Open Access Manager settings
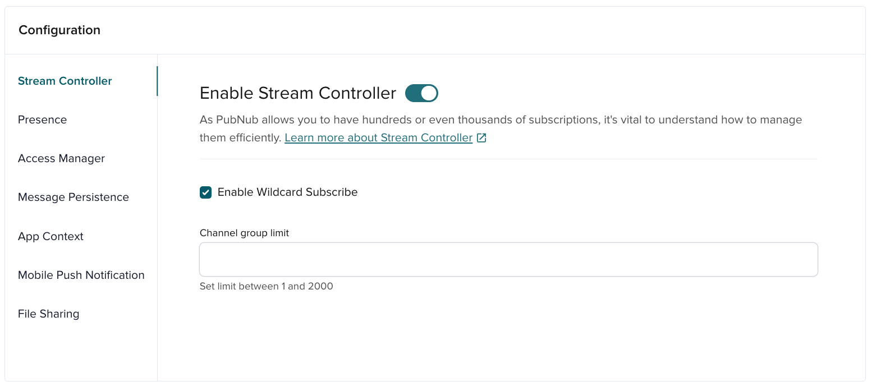This screenshot has height=386, width=872. pyautogui.click(x=61, y=158)
